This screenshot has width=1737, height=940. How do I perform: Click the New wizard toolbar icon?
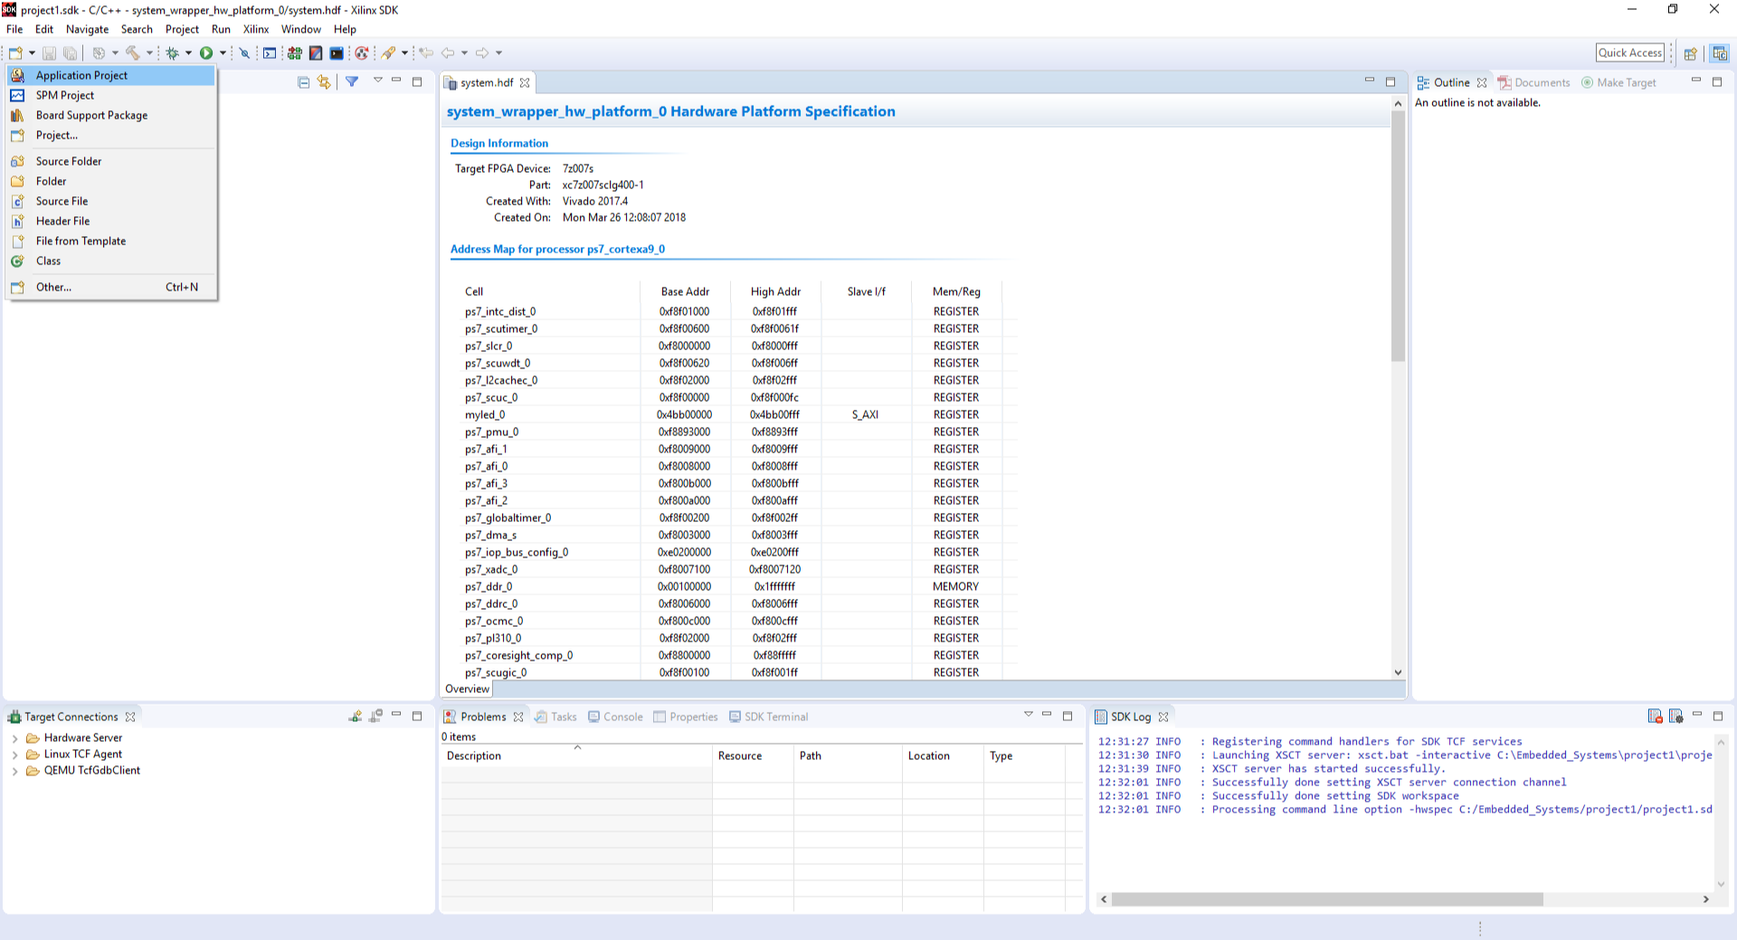pyautogui.click(x=15, y=53)
